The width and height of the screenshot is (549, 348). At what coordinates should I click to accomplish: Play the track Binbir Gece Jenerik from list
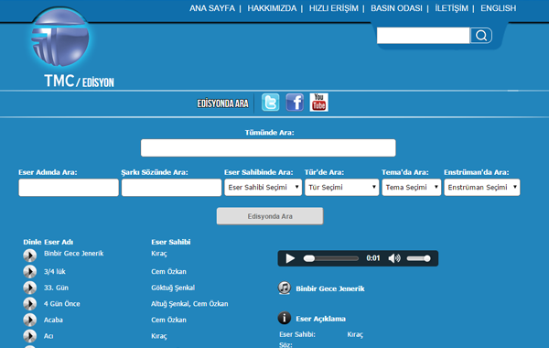(30, 256)
